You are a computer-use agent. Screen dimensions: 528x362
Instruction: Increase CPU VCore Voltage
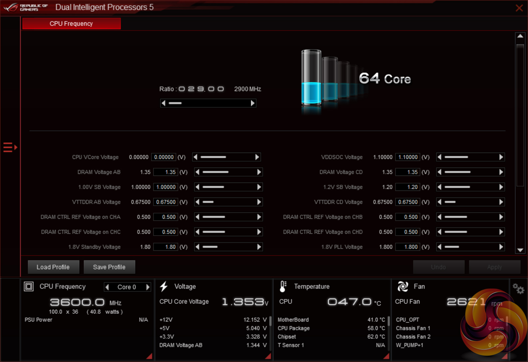257,157
